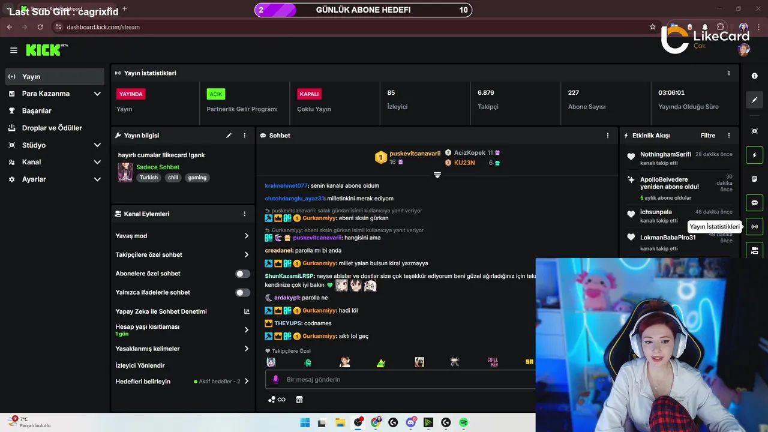The image size is (768, 432).
Task: Select Yayın in the sidebar
Action: [55, 77]
